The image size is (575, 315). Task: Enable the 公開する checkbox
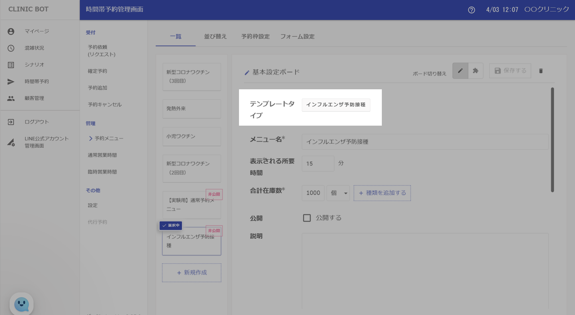(x=307, y=218)
